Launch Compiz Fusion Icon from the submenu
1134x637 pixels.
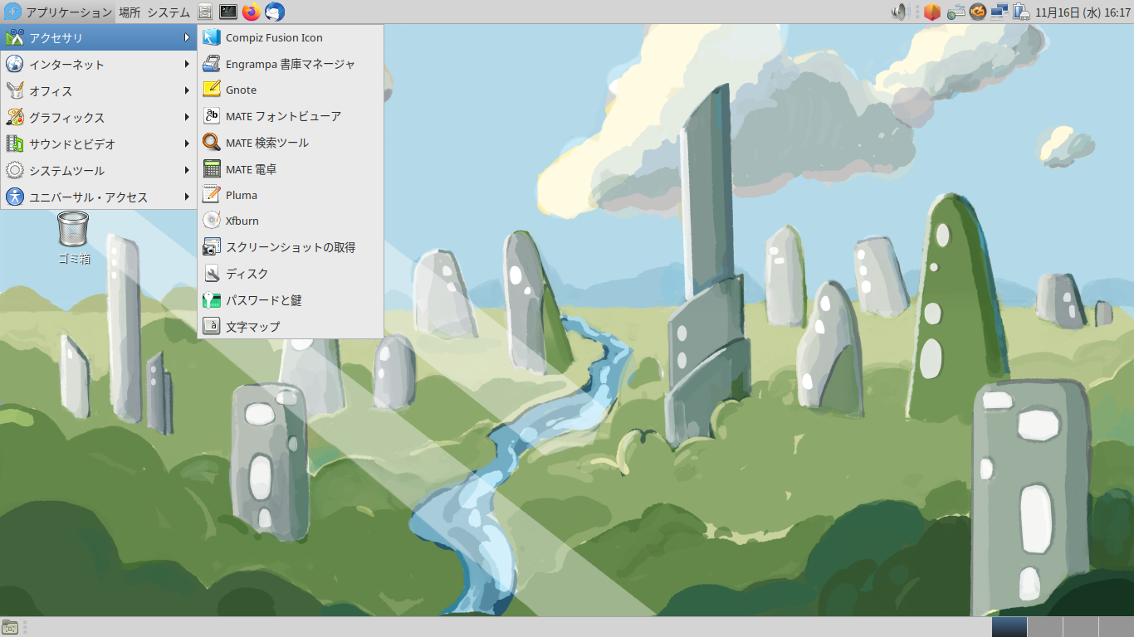click(291, 37)
